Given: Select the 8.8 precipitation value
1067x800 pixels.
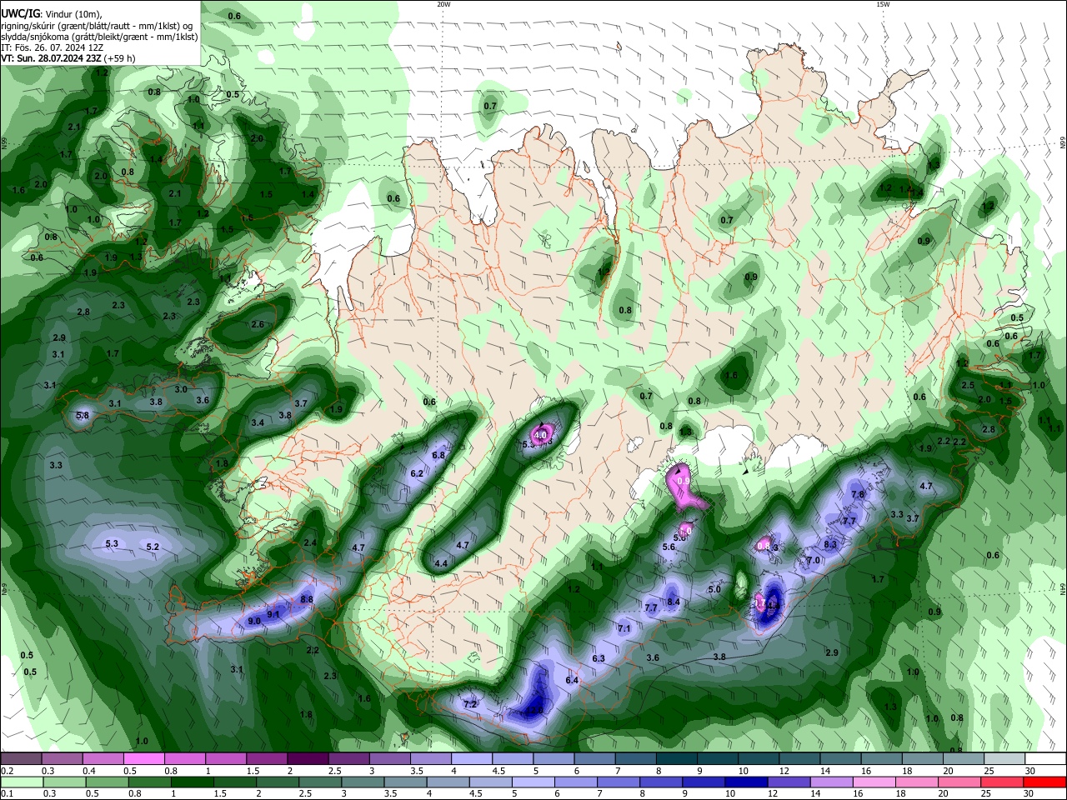Looking at the screenshot, I should point(307,599).
